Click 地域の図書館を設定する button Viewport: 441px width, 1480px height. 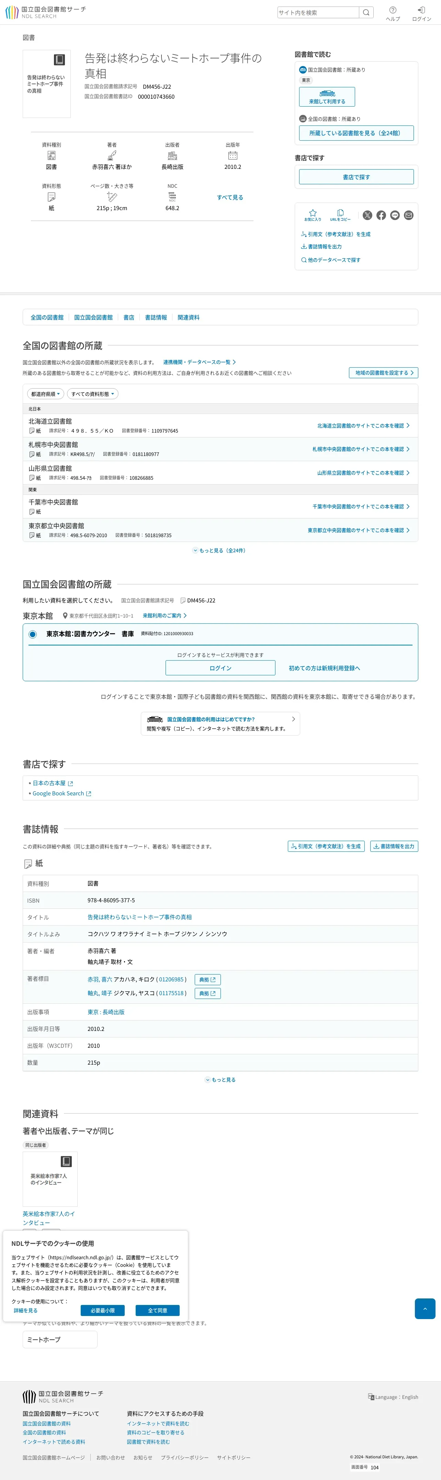pos(384,373)
